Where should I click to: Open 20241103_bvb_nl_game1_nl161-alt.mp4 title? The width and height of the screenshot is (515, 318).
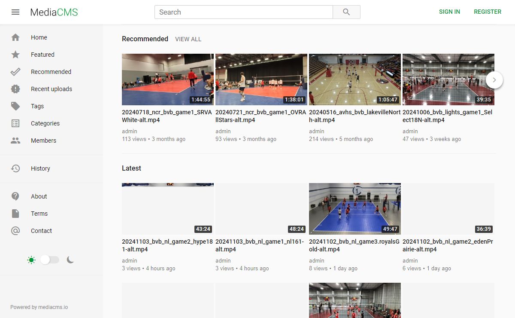(x=260, y=245)
